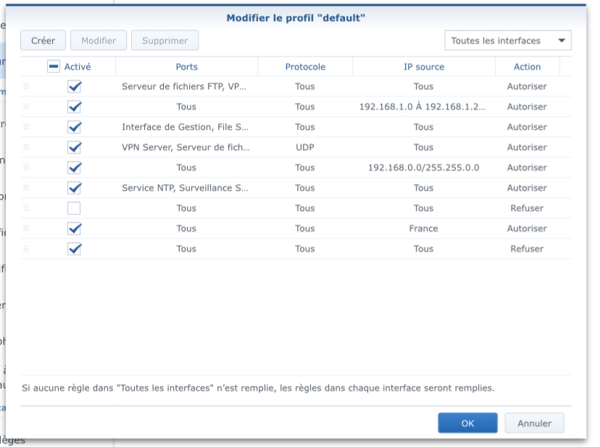Click drag handle of the FTP server rule
The height and width of the screenshot is (447, 600).
pos(26,86)
